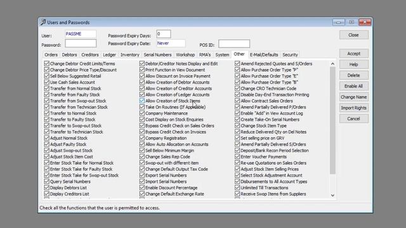Select the Other tab

[239, 54]
